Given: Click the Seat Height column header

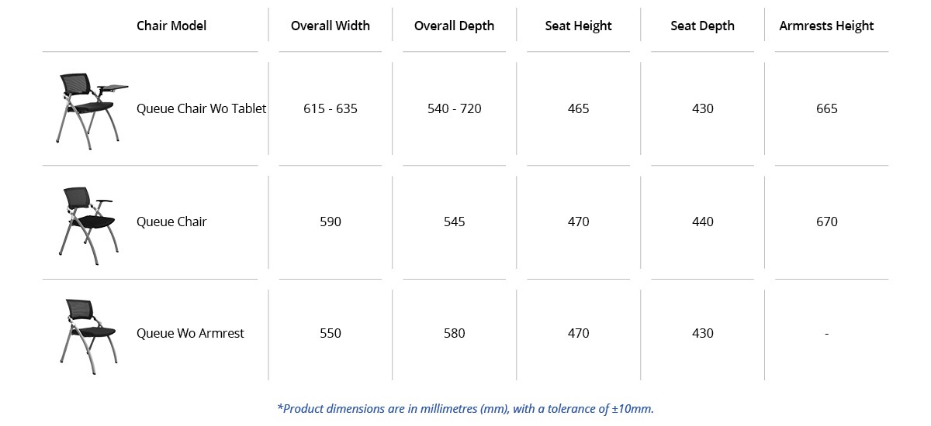Looking at the screenshot, I should pos(579,26).
